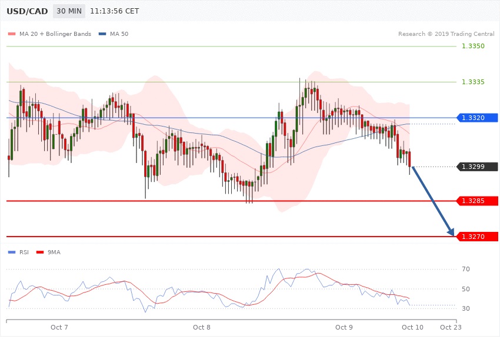The image size is (500, 339).
Task: Click the 1.3350 resistance price label
Action: tap(472, 46)
